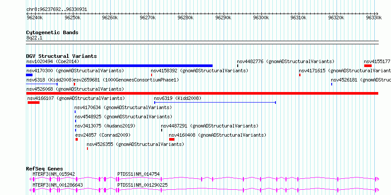This screenshot has height=195, width=391.
Task: Open the nsv6318 (Kidd2008) variant label
Action: 50,80
